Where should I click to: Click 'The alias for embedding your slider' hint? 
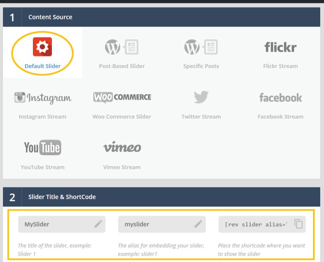click(161, 250)
